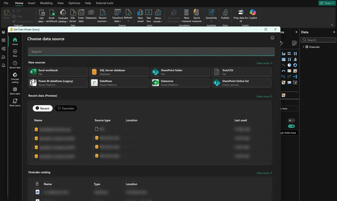
Task: Select the Recent pill tab
Action: (x=43, y=108)
